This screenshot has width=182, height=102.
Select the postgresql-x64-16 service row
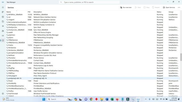tap(93, 78)
